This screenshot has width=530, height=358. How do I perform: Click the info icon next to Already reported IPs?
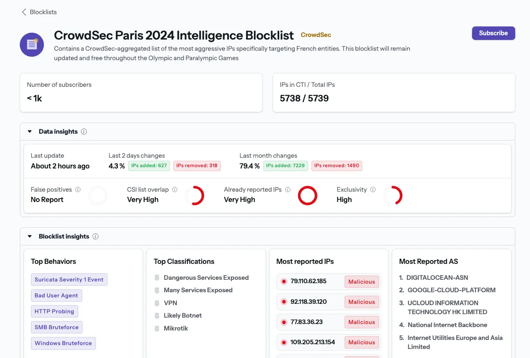pos(287,189)
